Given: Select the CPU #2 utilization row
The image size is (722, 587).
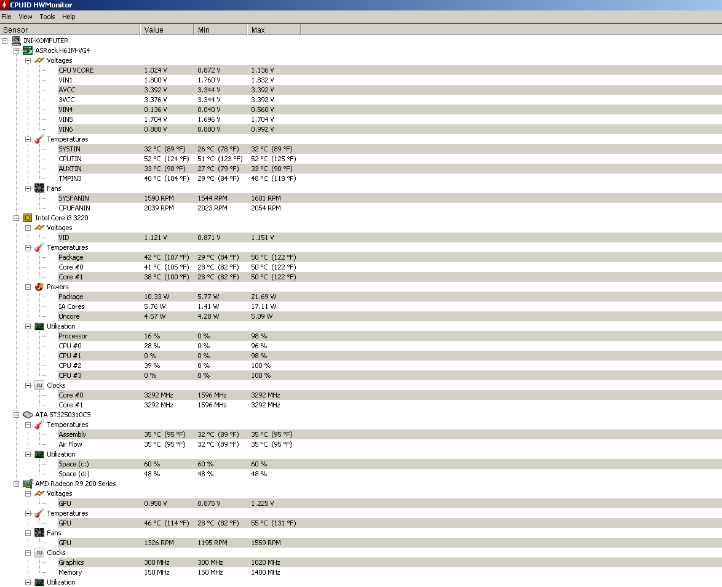Looking at the screenshot, I should tap(390, 366).
